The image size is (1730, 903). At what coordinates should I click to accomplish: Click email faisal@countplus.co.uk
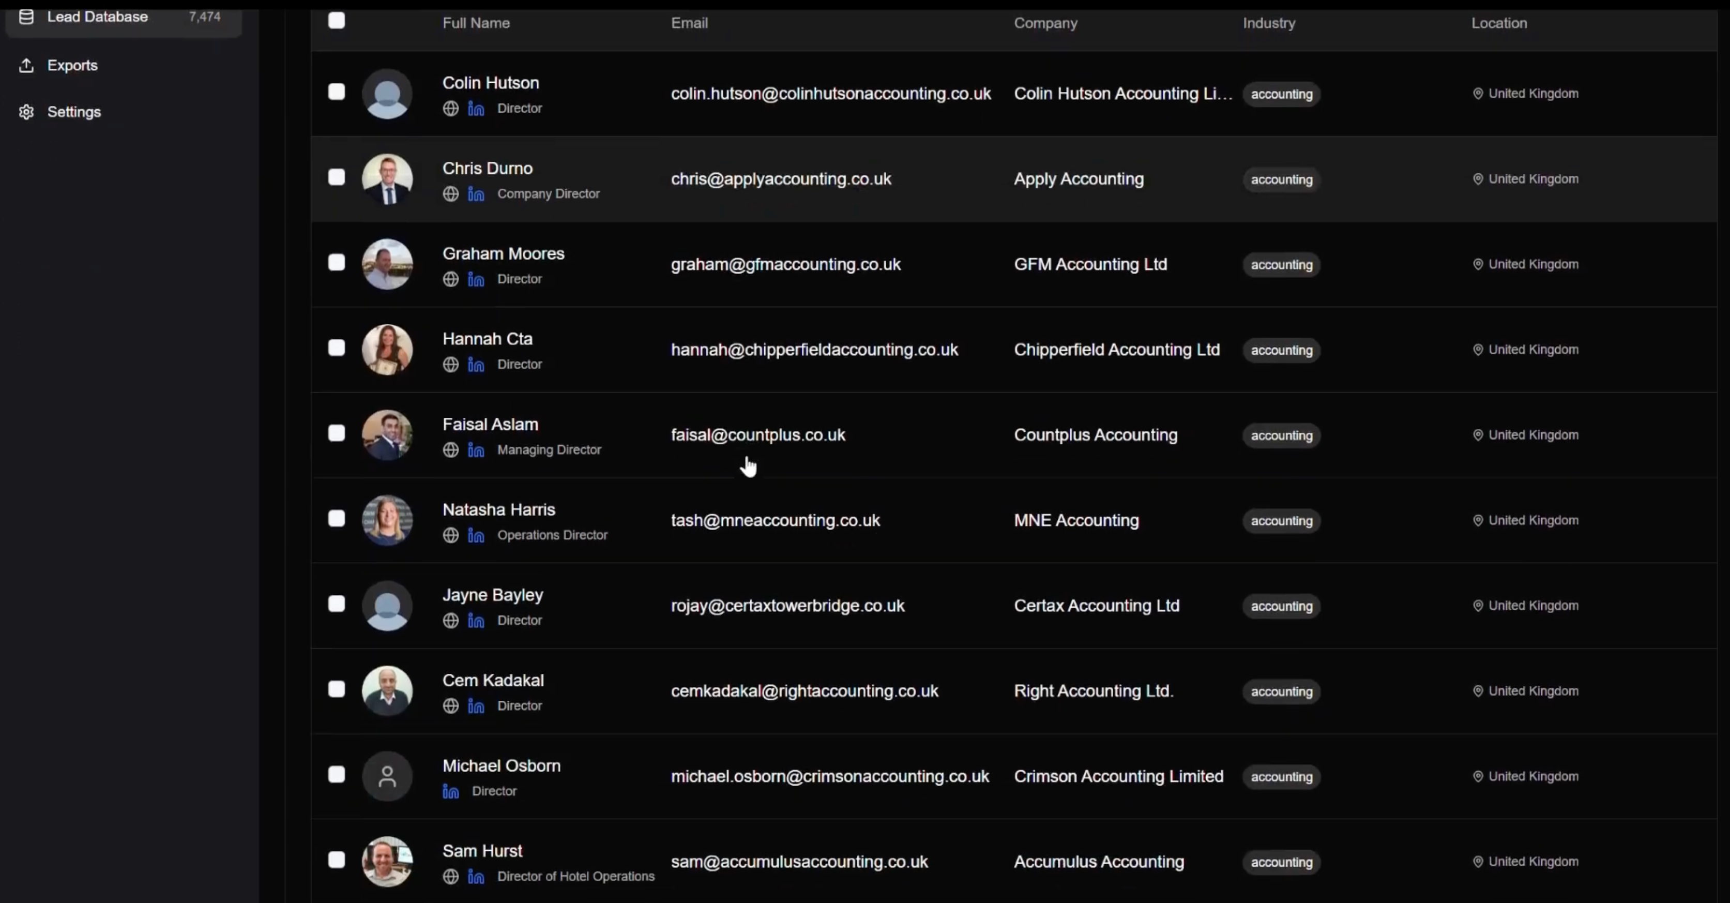coord(757,435)
